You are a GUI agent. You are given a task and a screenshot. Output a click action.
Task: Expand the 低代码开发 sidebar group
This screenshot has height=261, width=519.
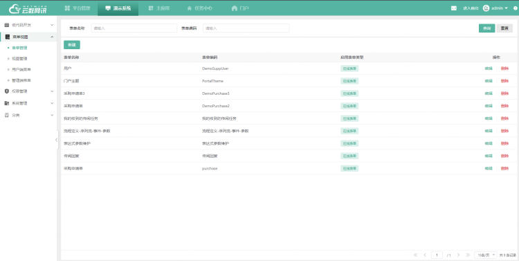click(52, 25)
